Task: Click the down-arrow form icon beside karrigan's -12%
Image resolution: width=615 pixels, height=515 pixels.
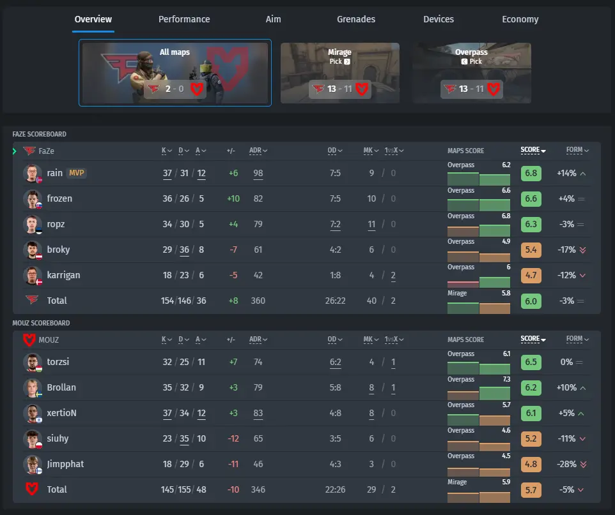Action: [x=583, y=275]
